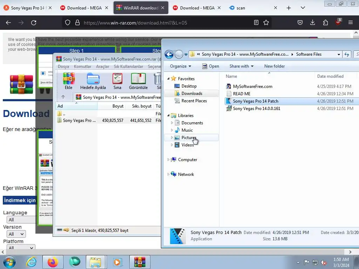Collapse the Favorites tree group
Image resolution: width=359 pixels, height=269 pixels.
tap(168, 79)
